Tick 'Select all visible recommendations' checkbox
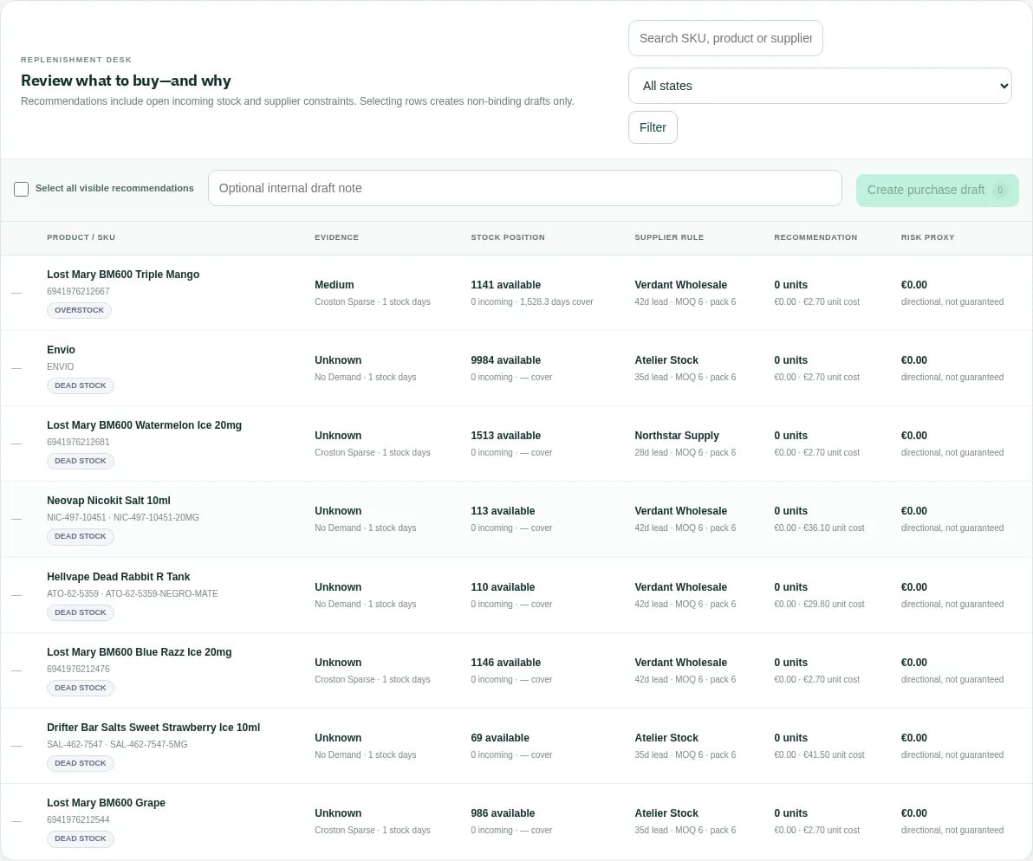Image resolution: width=1033 pixels, height=861 pixels. (21, 189)
